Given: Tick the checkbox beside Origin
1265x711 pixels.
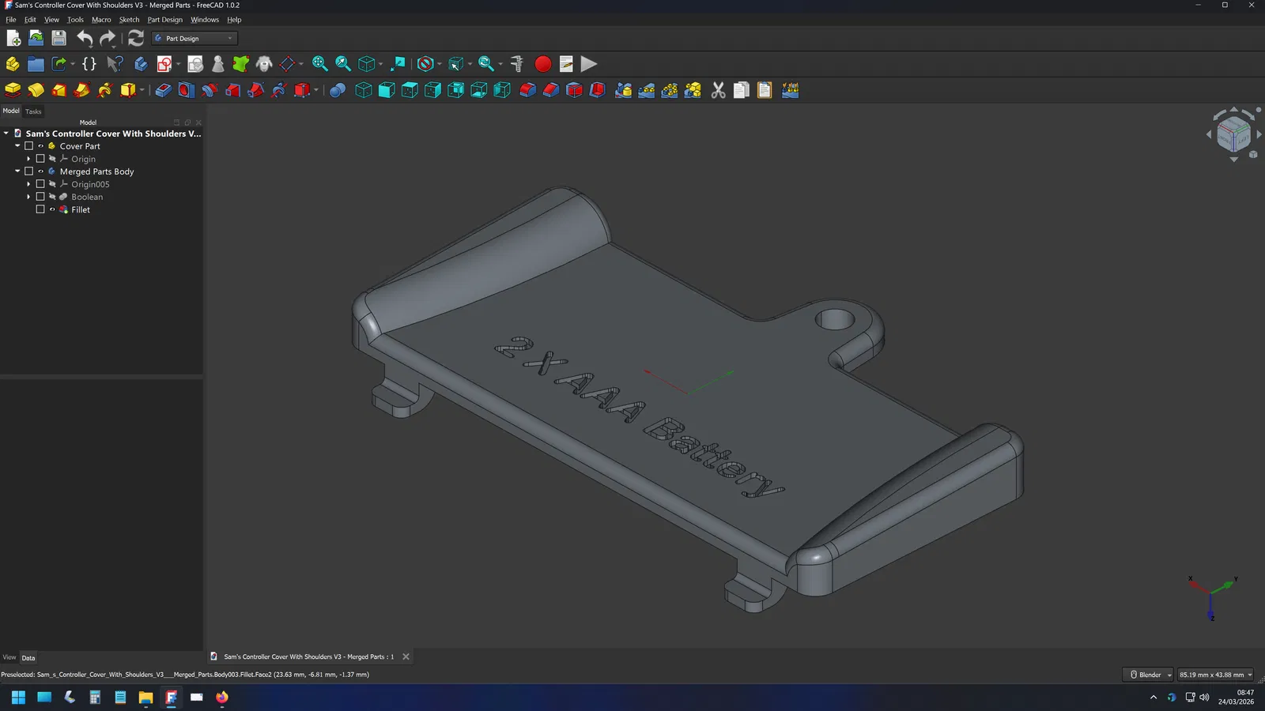Looking at the screenshot, I should click(40, 159).
